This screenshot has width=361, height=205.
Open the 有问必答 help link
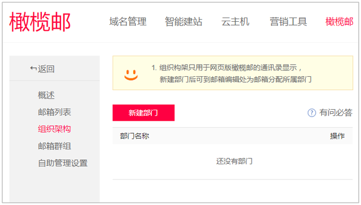coord(336,113)
